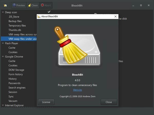Select VIM swap files across system

coord(23,34)
